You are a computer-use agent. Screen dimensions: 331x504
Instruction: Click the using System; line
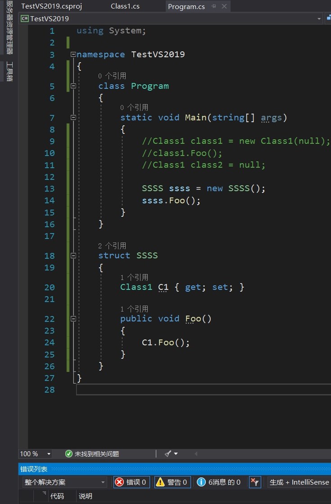point(111,31)
